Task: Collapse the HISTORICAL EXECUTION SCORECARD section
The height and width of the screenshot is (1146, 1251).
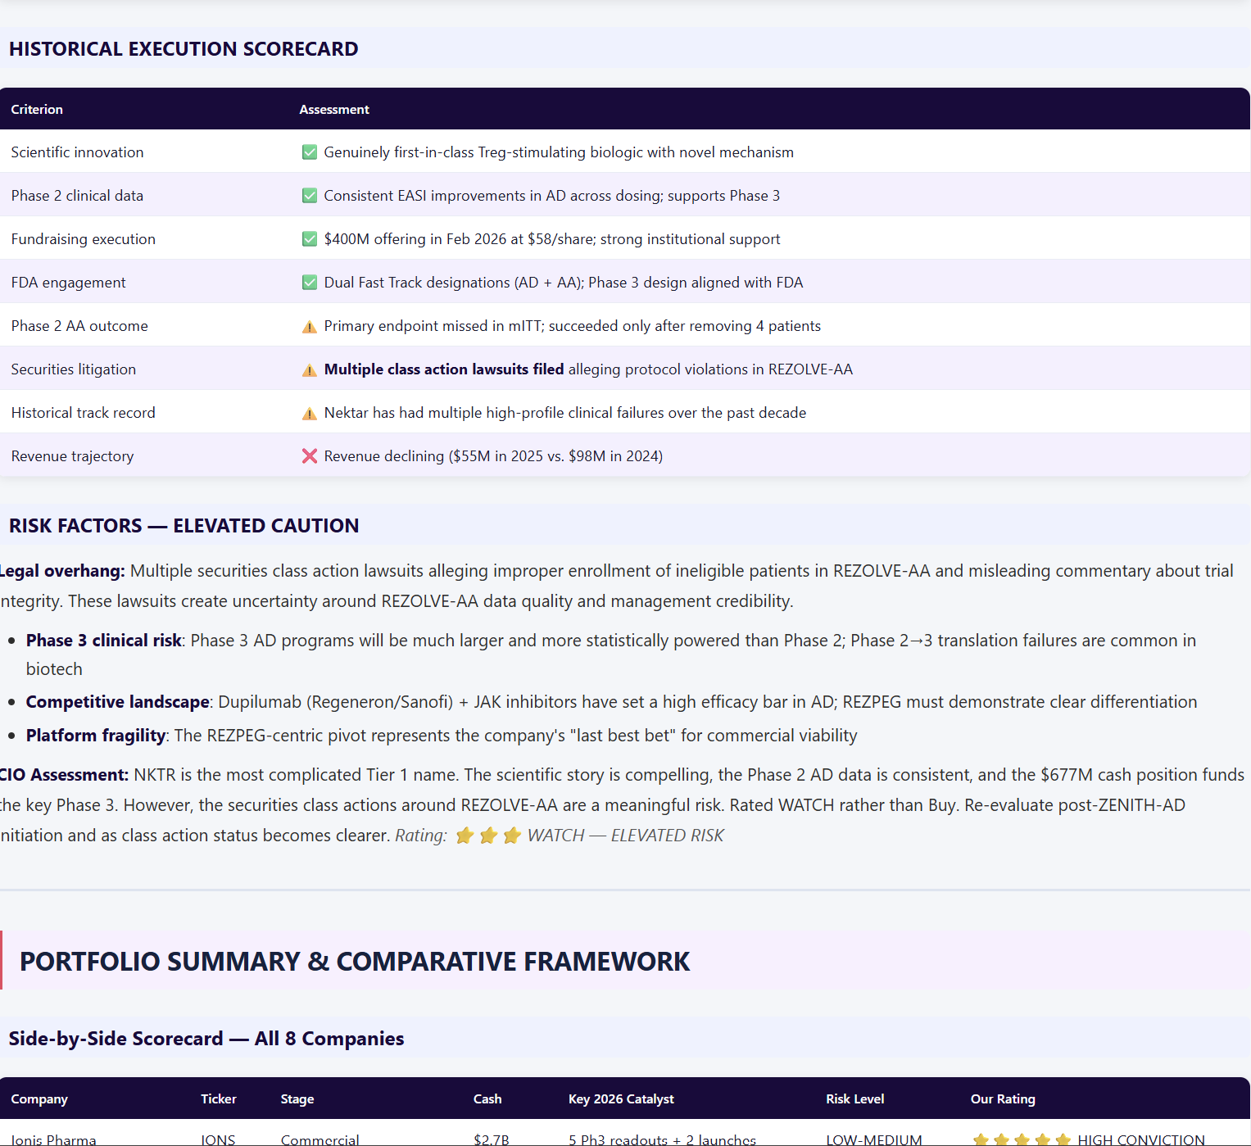Action: coord(184,48)
